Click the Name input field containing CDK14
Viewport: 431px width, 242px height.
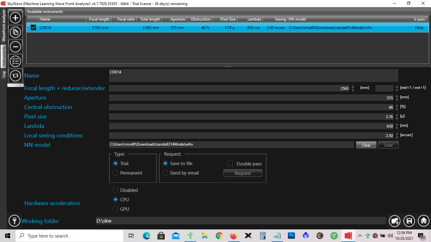tap(253, 76)
